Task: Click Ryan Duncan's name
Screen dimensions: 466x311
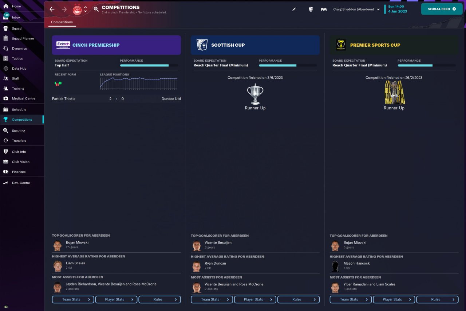Action: point(215,263)
